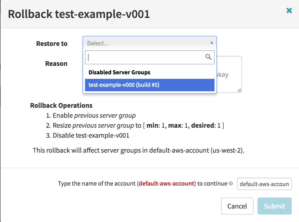
Task: Click the 'Reason' field label
Action: pyautogui.click(x=56, y=64)
